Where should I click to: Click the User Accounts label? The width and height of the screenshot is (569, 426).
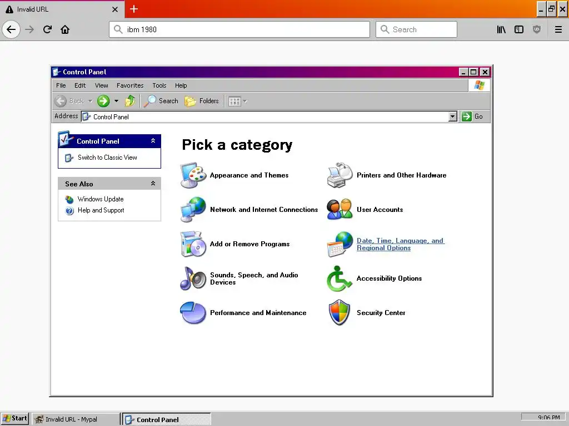click(x=380, y=209)
